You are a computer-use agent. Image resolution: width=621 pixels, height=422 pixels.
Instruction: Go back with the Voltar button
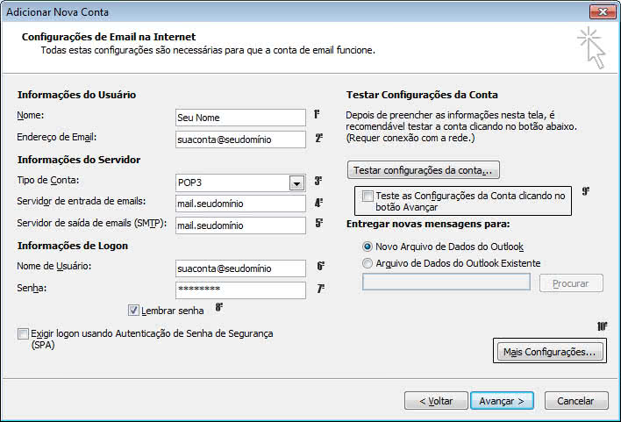point(436,401)
